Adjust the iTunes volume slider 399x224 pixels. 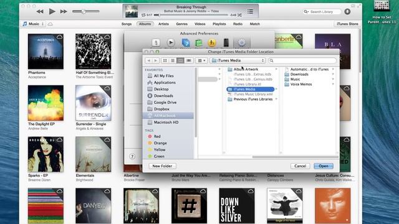(x=86, y=11)
